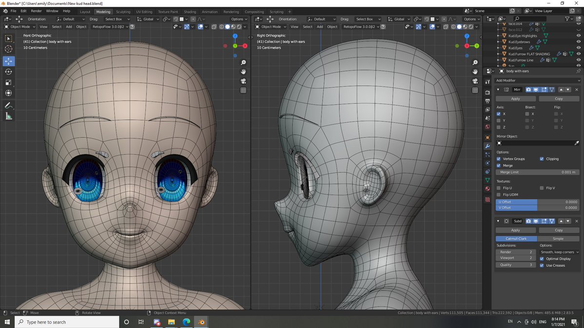Disable the Clipping checkbox
This screenshot has height=328, width=584.
point(542,159)
